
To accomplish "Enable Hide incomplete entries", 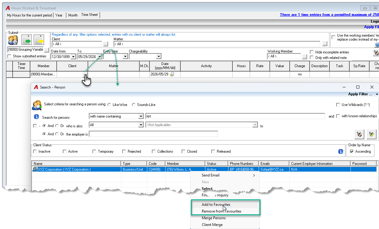I will (312, 52).
